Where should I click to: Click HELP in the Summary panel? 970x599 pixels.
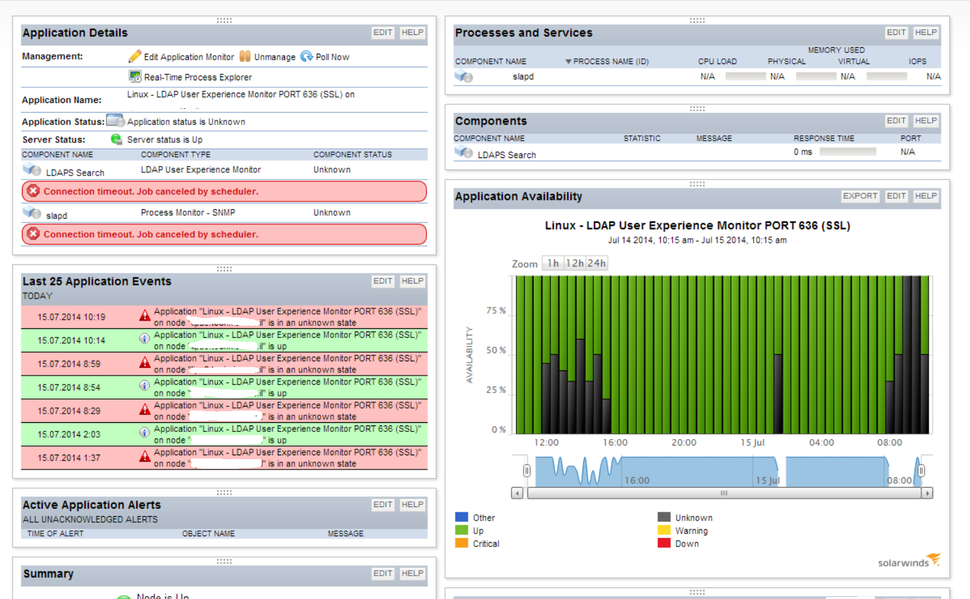[412, 573]
